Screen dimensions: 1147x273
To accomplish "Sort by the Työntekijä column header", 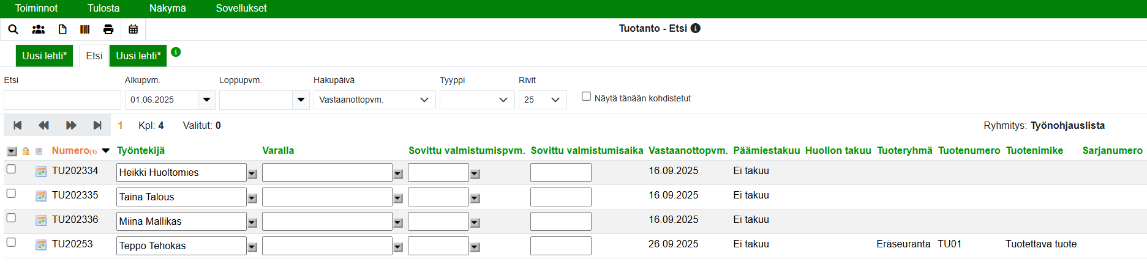I will tap(141, 150).
